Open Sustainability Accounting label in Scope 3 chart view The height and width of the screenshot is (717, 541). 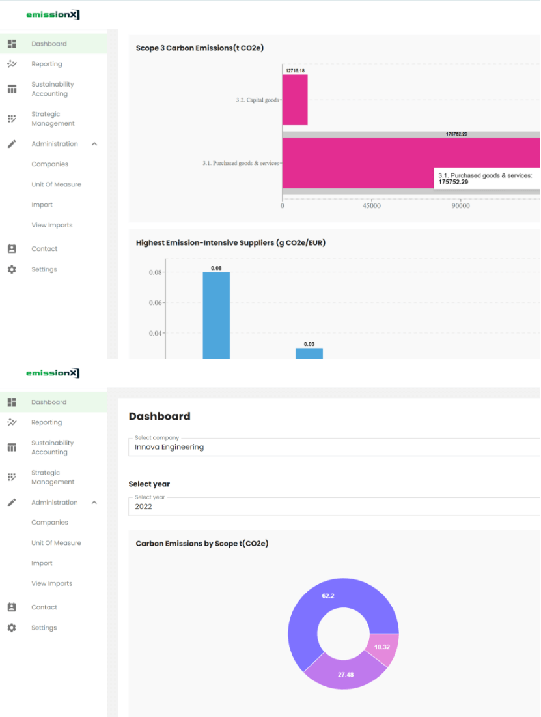[x=53, y=89]
